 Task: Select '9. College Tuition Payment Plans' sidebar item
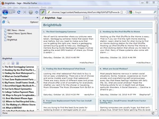(18, 92)
